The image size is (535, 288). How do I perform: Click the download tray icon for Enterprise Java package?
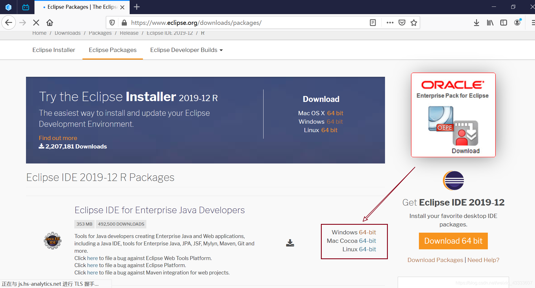(x=290, y=243)
